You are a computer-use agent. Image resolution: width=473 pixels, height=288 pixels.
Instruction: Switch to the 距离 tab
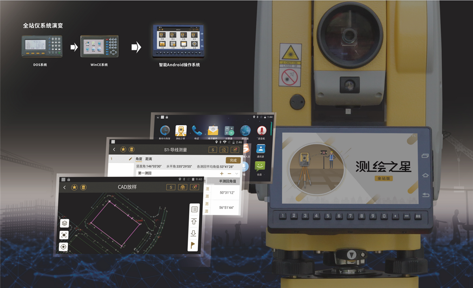(149, 159)
